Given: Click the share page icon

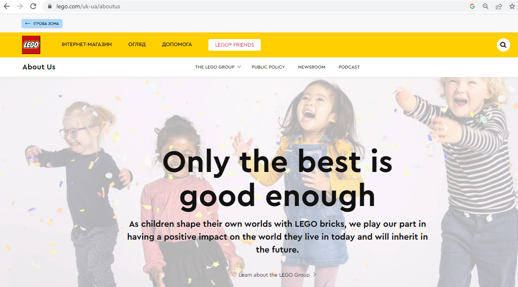Looking at the screenshot, I should 498,6.
